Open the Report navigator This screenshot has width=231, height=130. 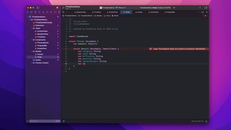tap(59, 12)
